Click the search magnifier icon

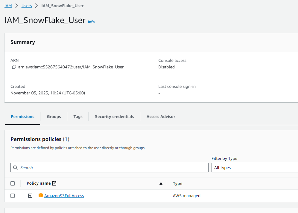15,168
